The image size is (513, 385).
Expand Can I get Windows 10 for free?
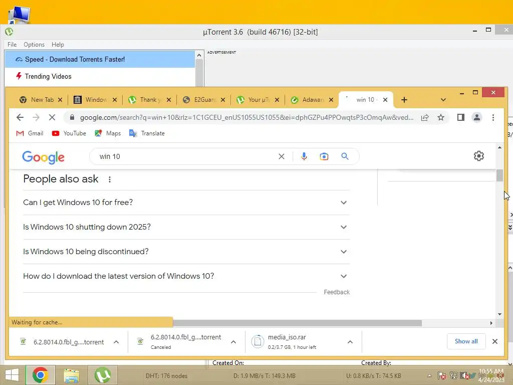[186, 203]
